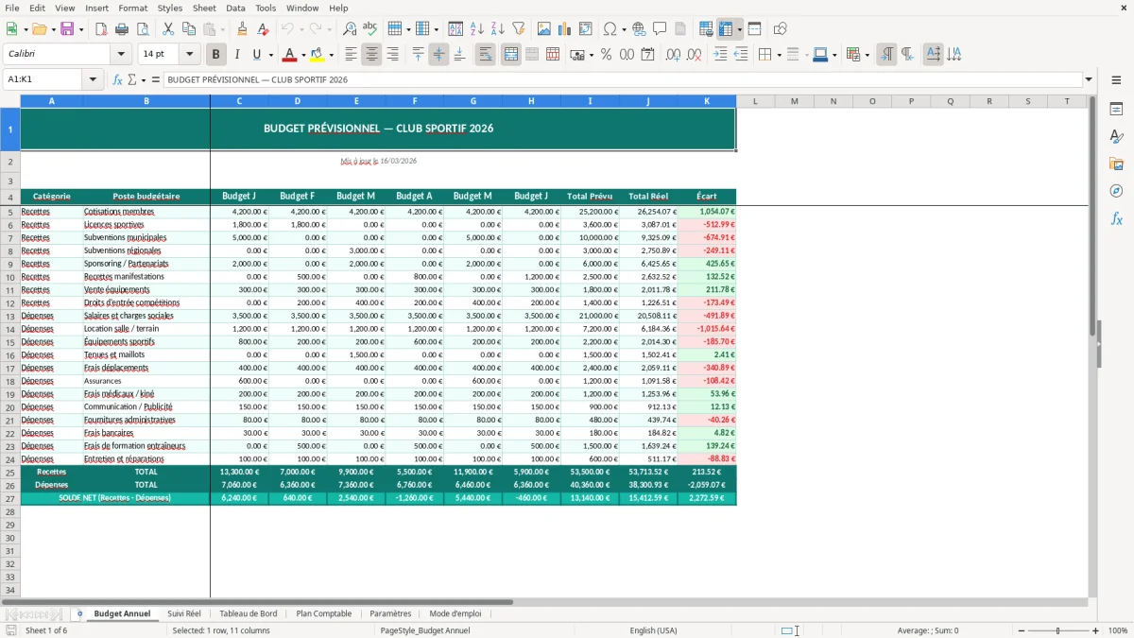Click the Insert Hyperlink globe icon
This screenshot has width=1134, height=638.
tap(639, 29)
